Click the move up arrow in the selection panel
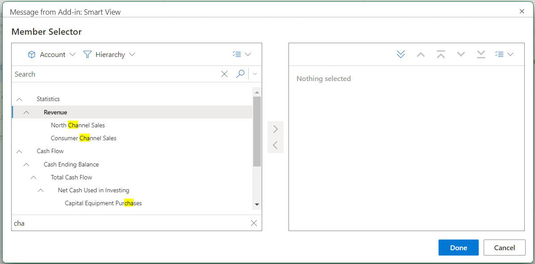The height and width of the screenshot is (264, 535). [421, 53]
